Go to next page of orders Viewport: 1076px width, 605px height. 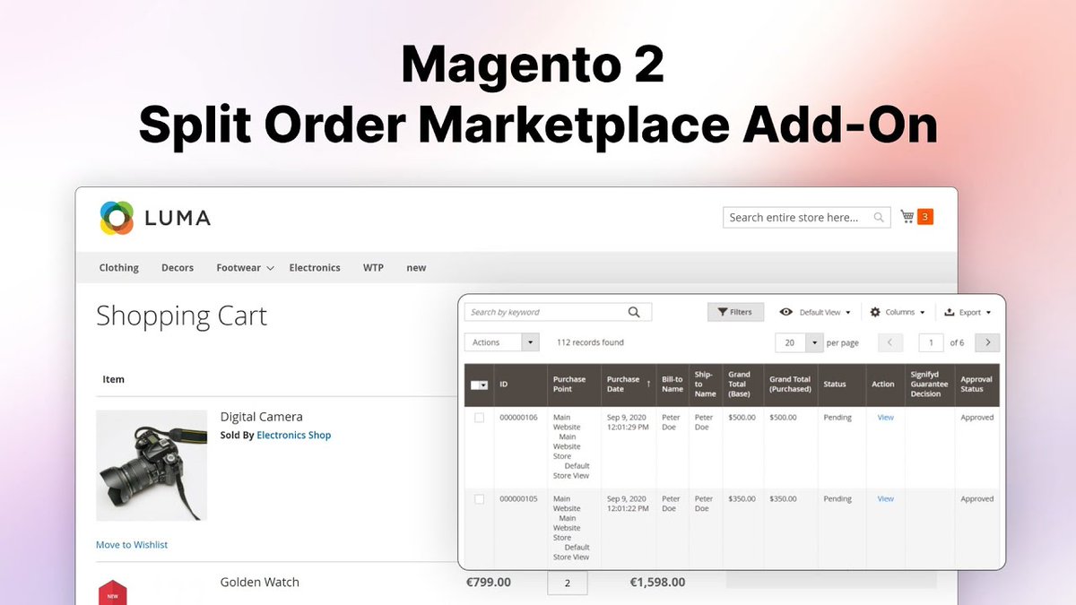pos(987,342)
